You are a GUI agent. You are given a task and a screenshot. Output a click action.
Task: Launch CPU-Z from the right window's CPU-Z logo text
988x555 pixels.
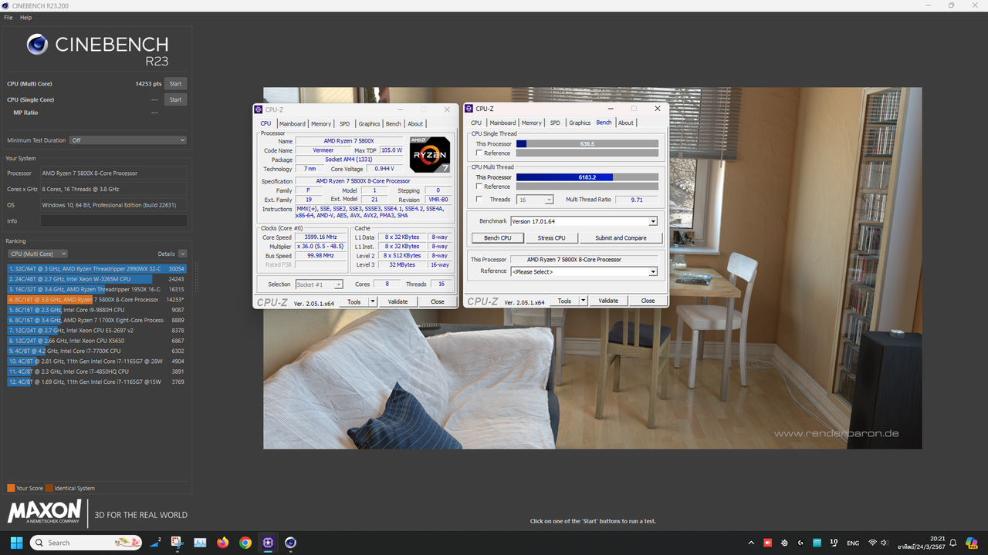point(481,301)
